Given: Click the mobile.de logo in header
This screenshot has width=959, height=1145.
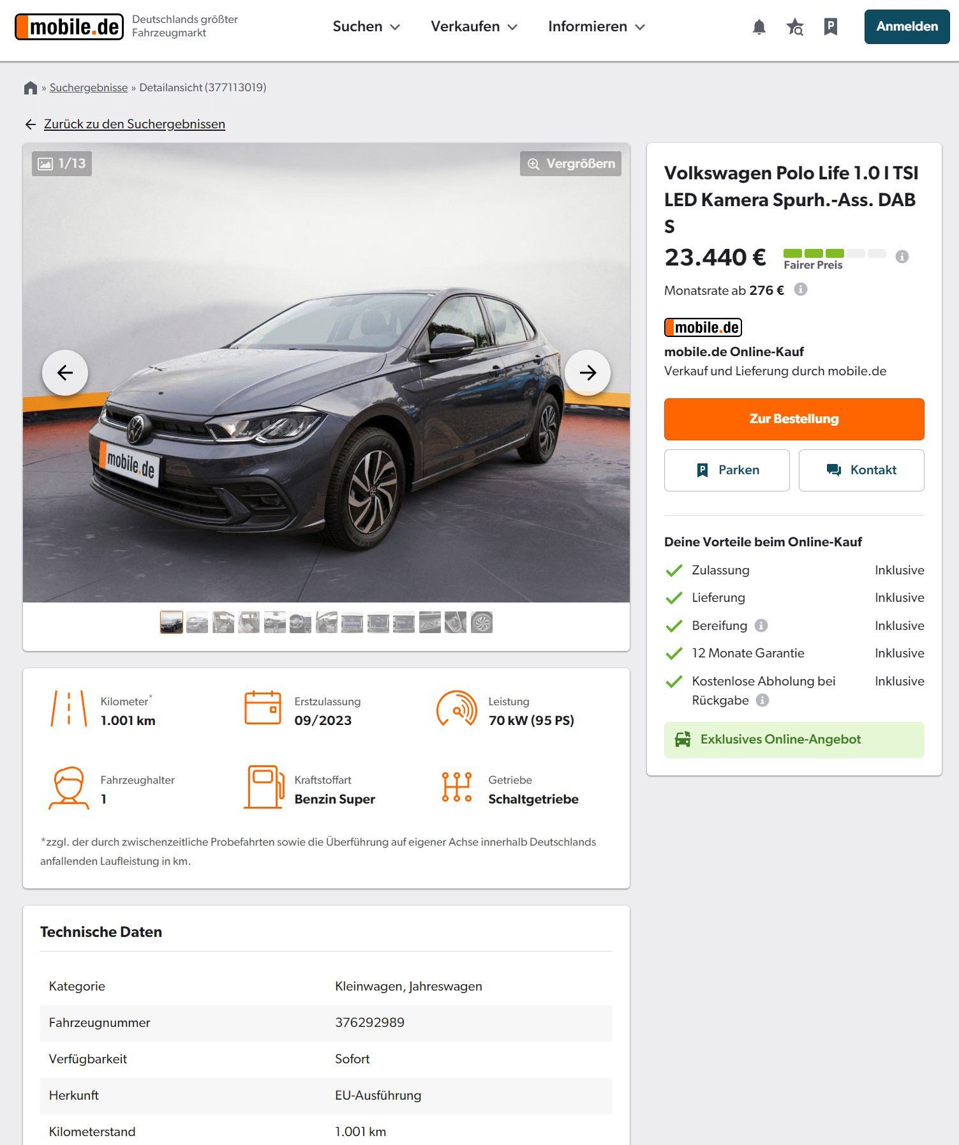Looking at the screenshot, I should (69, 27).
